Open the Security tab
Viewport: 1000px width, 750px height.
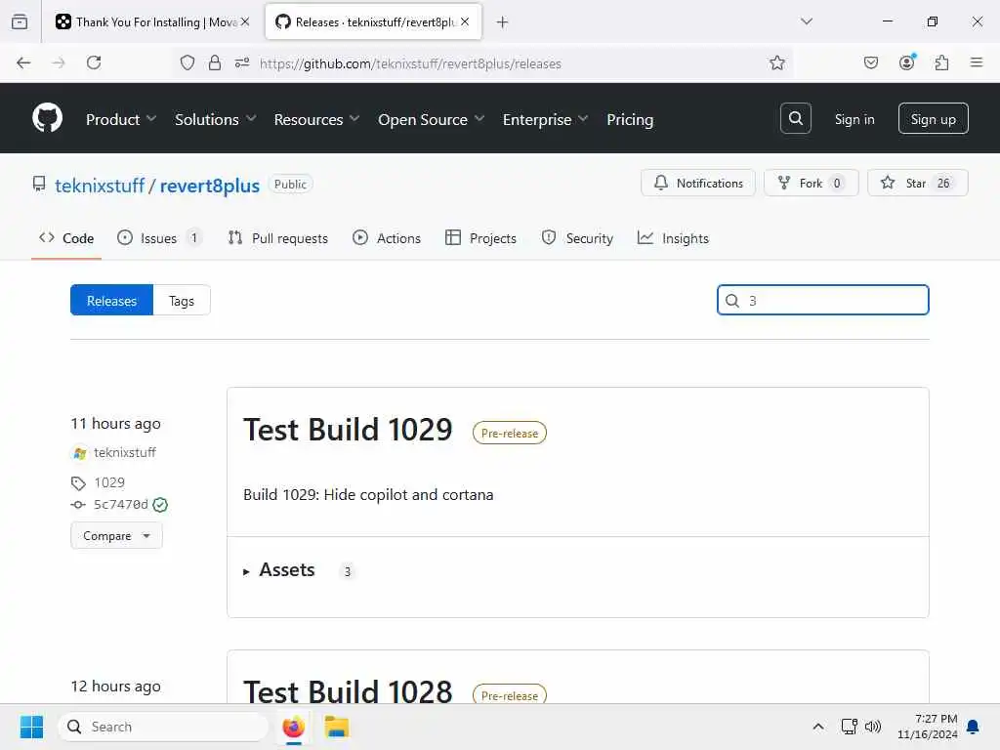pos(577,238)
